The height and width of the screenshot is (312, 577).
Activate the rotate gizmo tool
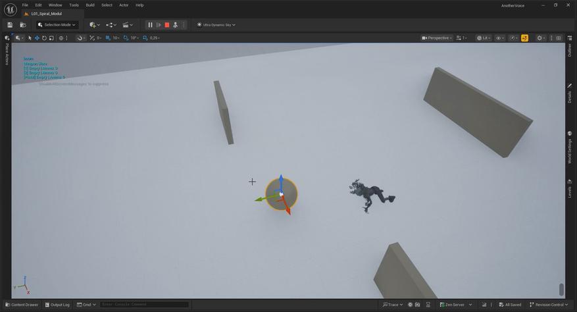(44, 38)
